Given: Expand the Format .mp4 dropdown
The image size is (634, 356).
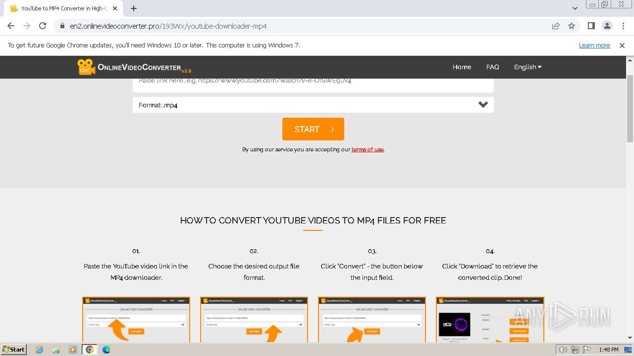Looking at the screenshot, I should coord(313,105).
